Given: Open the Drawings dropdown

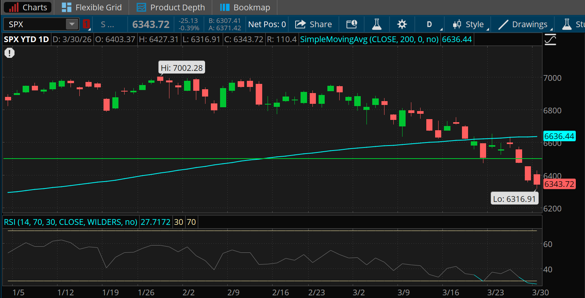Looking at the screenshot, I should pyautogui.click(x=528, y=24).
